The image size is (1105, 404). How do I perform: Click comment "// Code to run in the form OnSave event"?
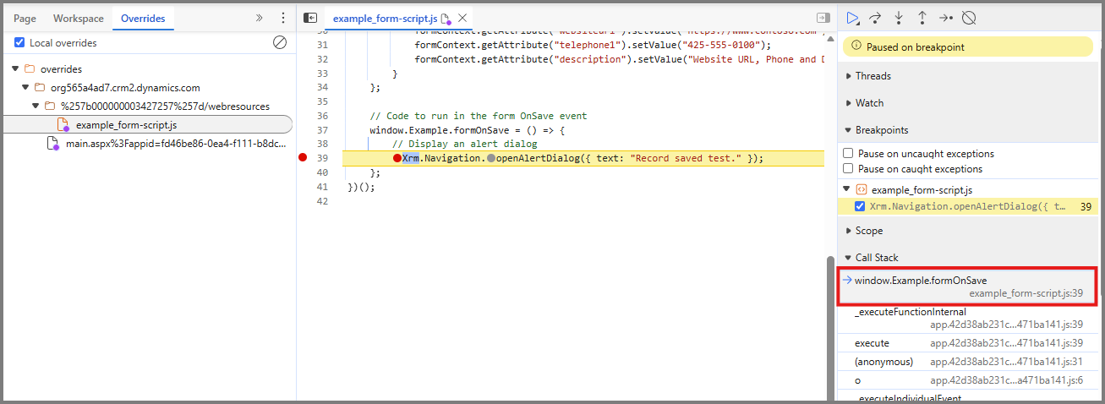(x=479, y=116)
